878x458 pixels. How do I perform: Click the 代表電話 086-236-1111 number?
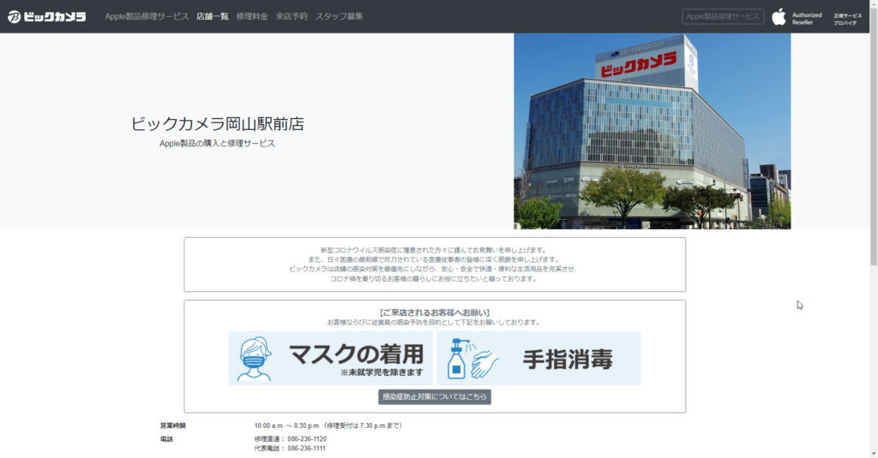290,449
